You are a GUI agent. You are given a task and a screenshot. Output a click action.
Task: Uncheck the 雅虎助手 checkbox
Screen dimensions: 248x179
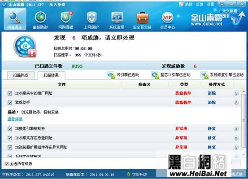click(10, 103)
